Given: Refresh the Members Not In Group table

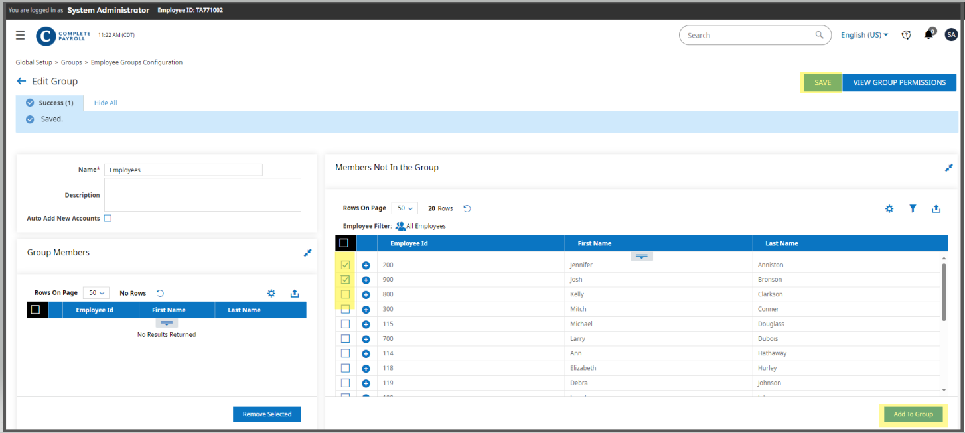Looking at the screenshot, I should click(x=467, y=208).
